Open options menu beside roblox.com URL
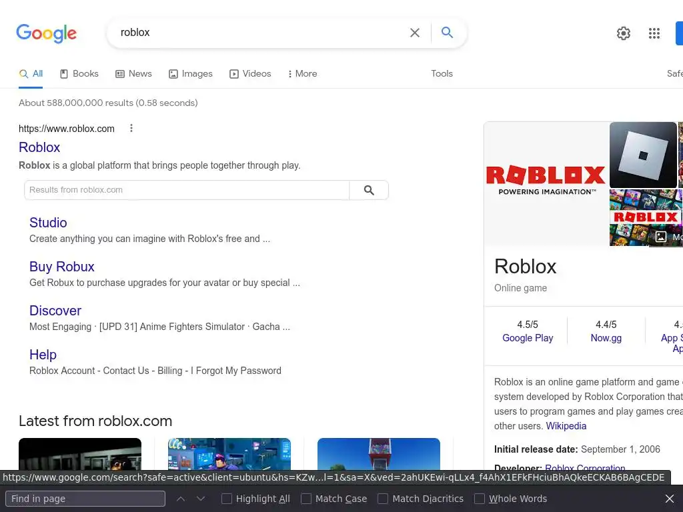This screenshot has height=512, width=683. click(x=131, y=128)
